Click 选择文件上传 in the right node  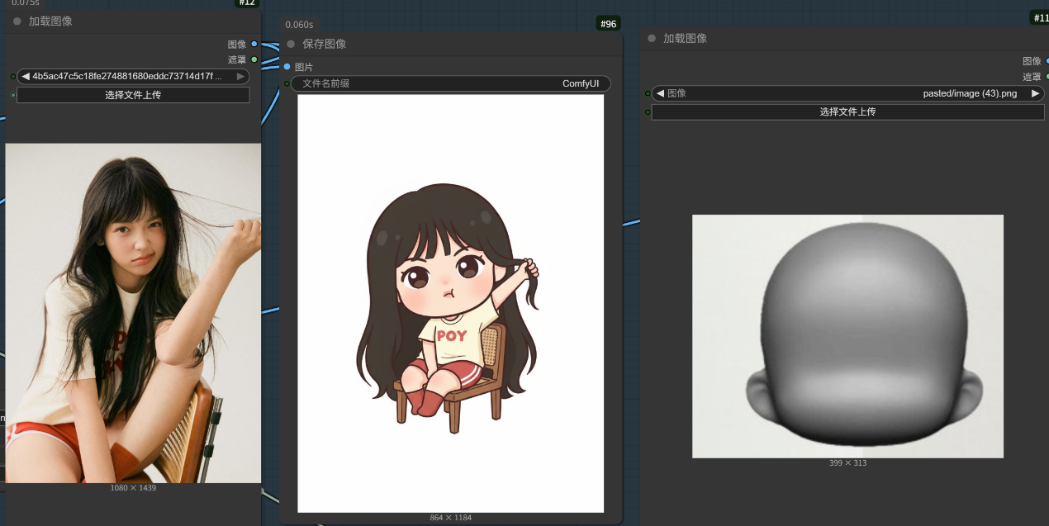tap(847, 111)
